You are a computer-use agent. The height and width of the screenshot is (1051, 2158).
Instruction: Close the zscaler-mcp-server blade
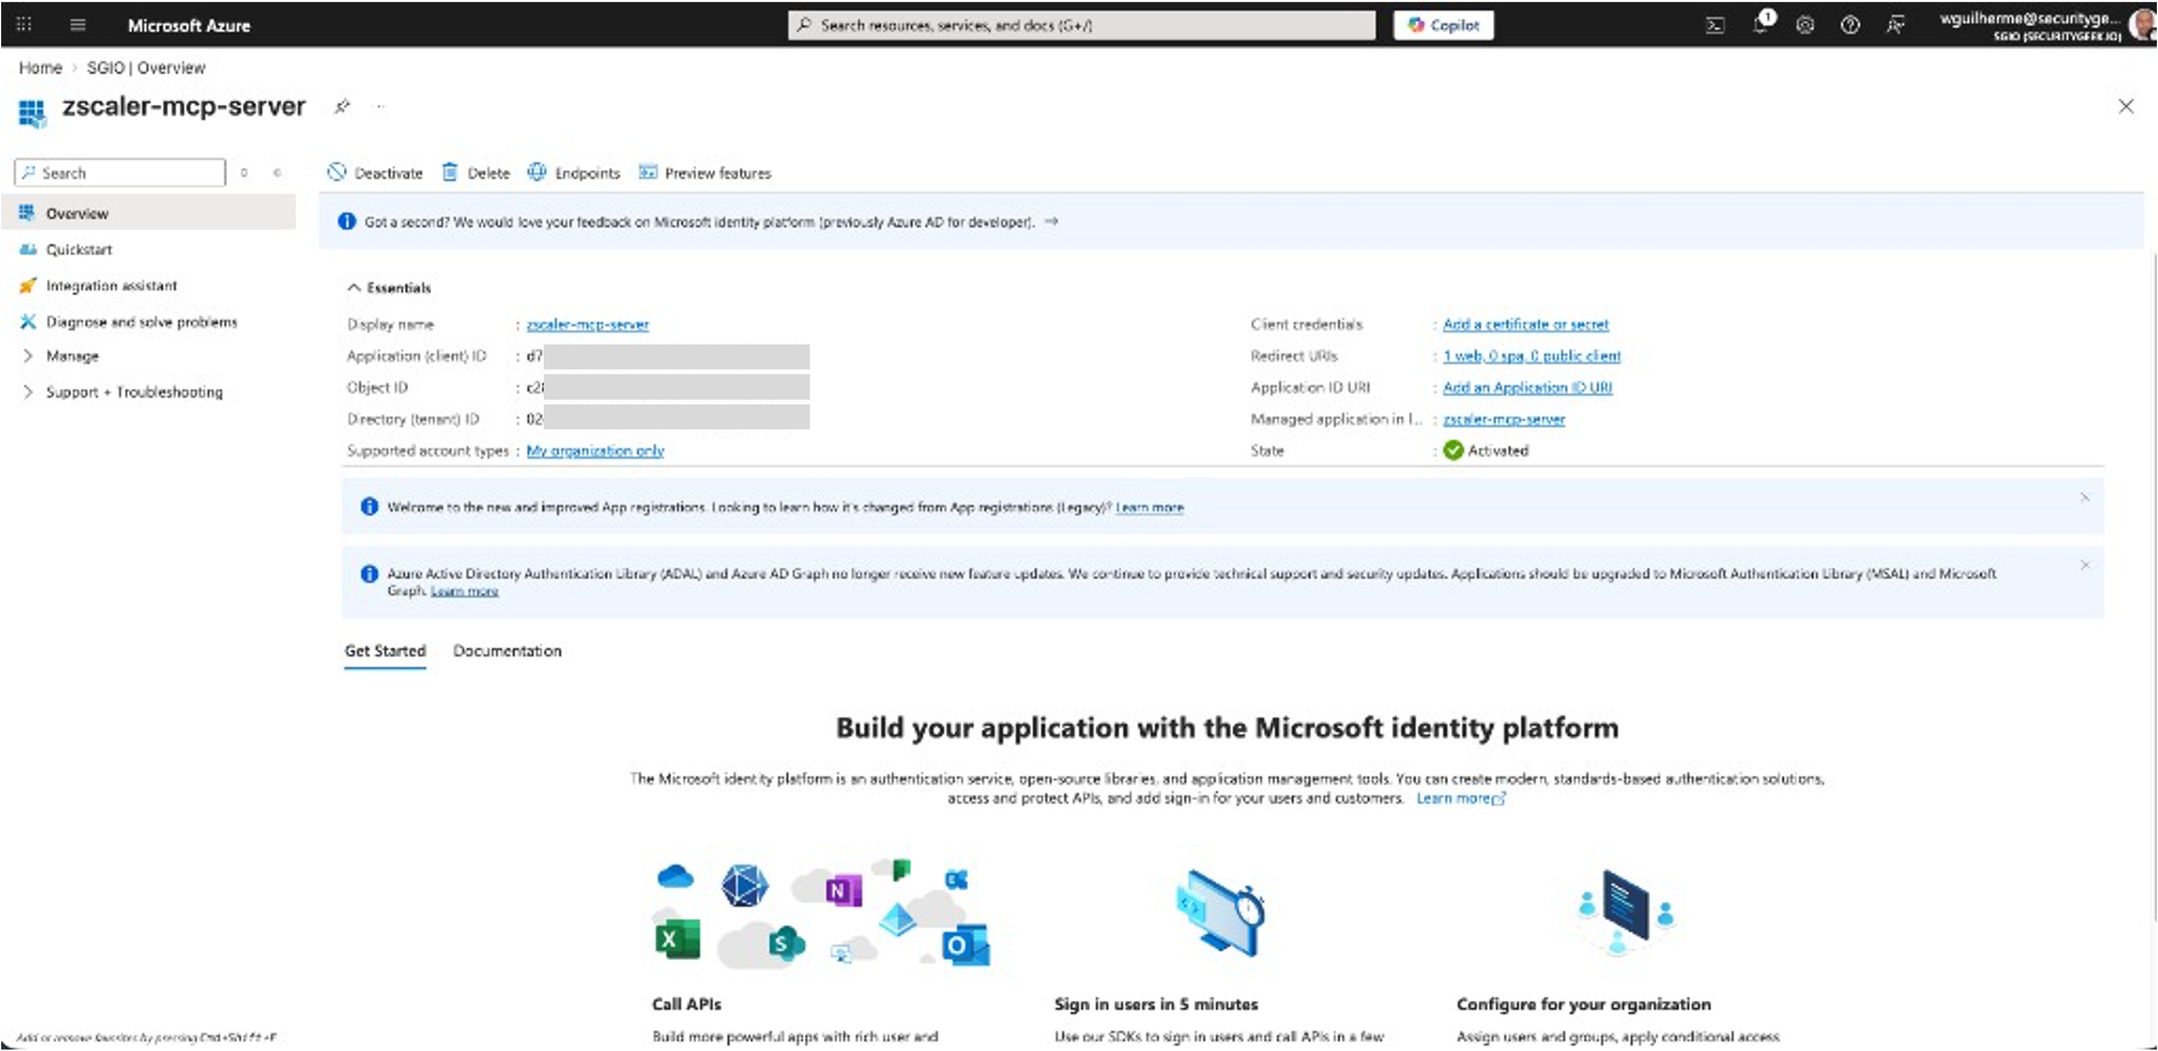[2126, 107]
